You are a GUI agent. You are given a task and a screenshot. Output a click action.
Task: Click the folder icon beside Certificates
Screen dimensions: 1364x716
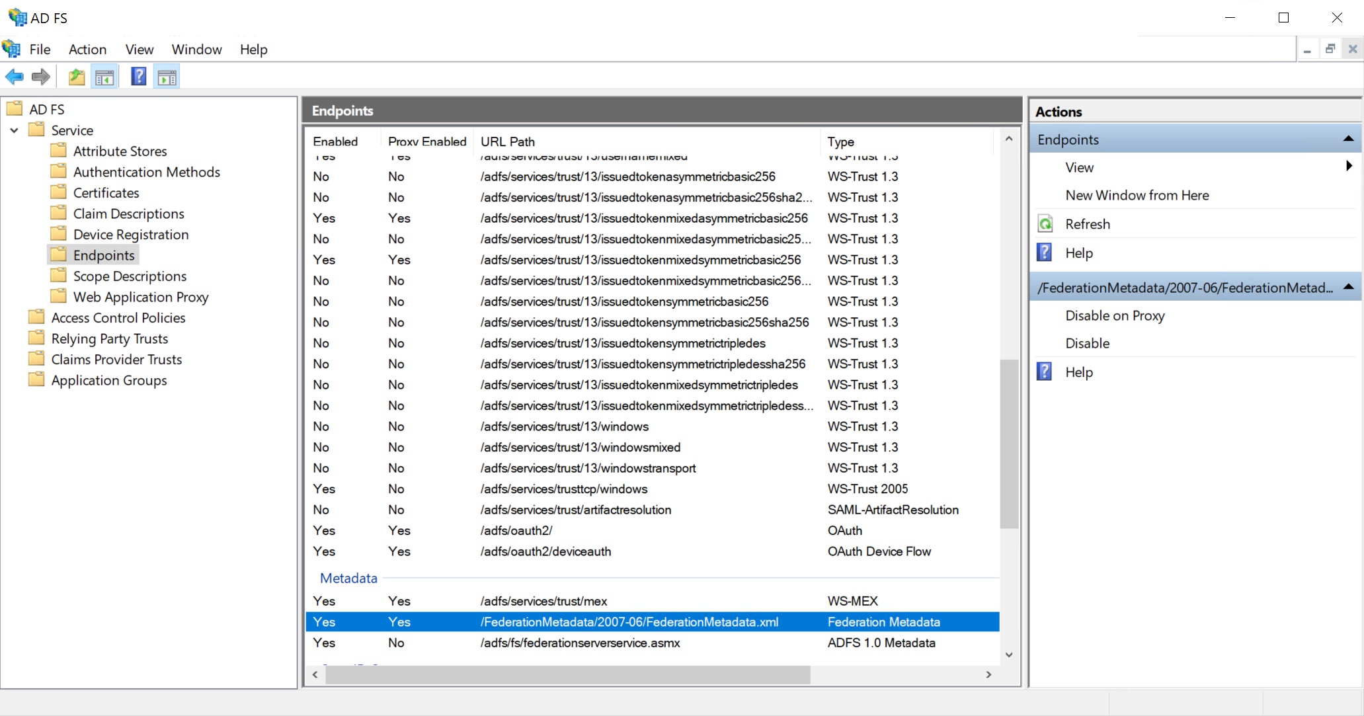click(x=58, y=192)
